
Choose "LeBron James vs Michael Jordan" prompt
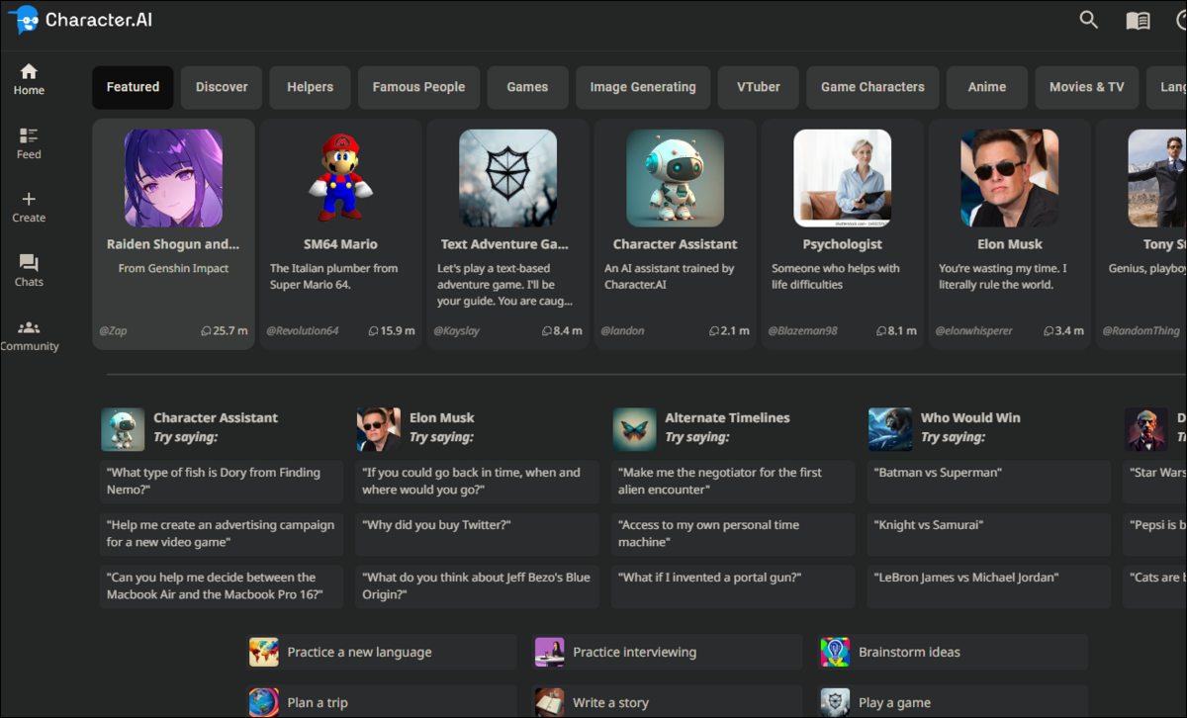(989, 586)
